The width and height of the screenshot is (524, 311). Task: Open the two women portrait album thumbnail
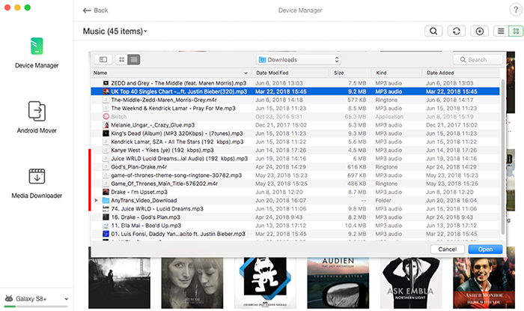point(192,283)
